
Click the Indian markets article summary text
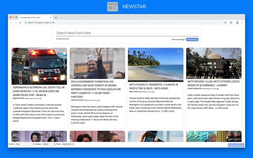pos(213,101)
